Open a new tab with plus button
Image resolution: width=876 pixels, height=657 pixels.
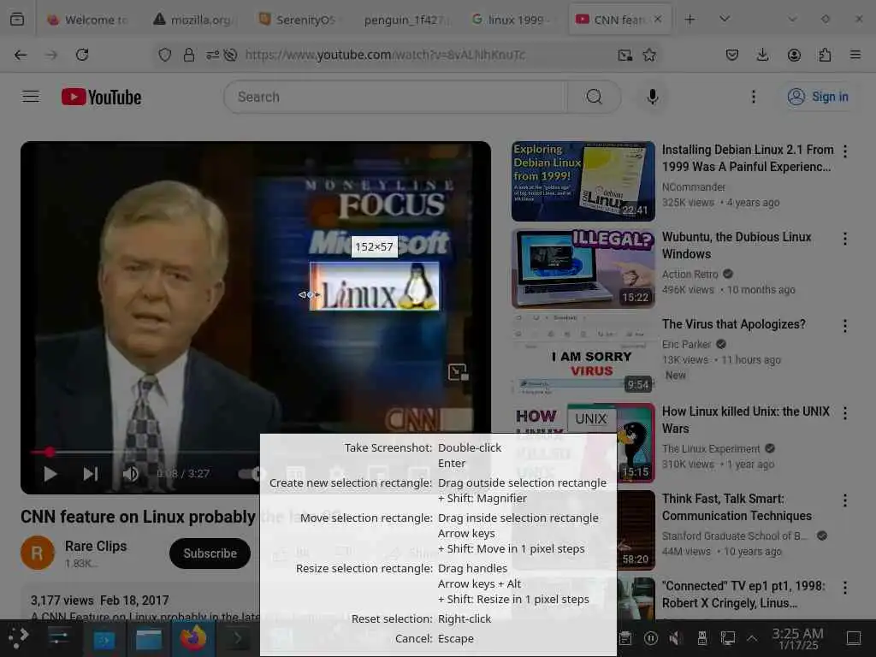click(x=690, y=20)
